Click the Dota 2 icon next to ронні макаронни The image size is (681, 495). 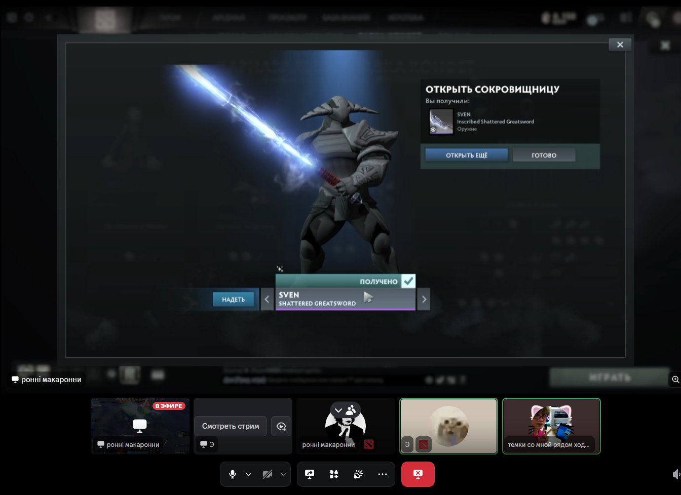point(369,445)
